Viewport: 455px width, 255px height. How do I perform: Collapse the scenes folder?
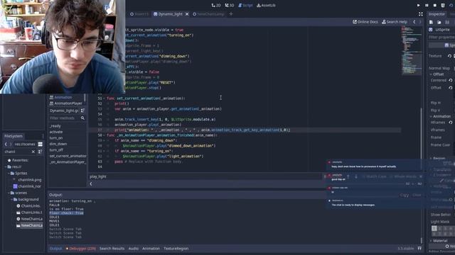click(9, 193)
